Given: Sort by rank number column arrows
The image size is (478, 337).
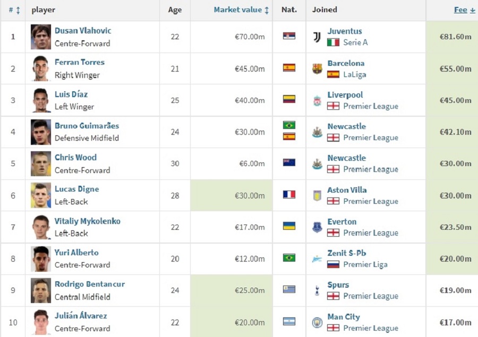Looking at the screenshot, I should [14, 10].
